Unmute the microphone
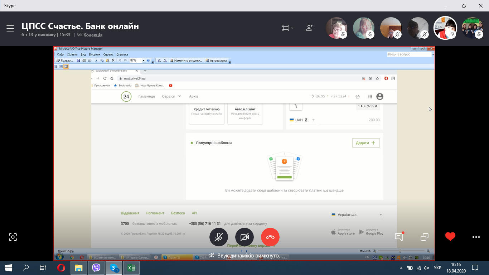This screenshot has height=275, width=489. (219, 237)
